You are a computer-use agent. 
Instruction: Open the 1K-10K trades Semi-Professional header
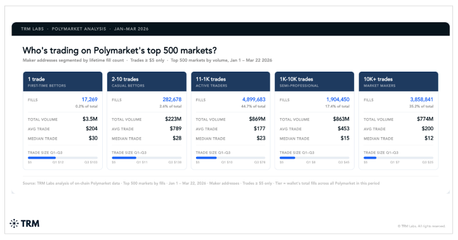[314, 81]
